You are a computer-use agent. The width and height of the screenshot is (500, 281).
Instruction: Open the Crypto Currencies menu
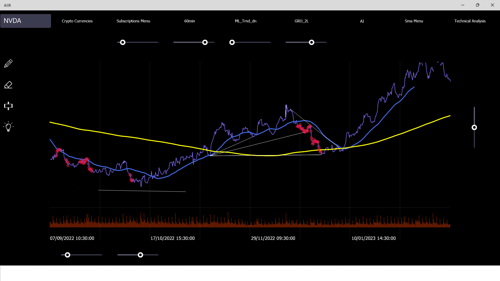(x=77, y=21)
